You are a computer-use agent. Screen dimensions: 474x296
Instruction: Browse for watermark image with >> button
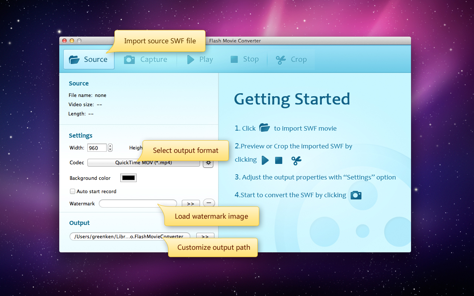coord(191,203)
